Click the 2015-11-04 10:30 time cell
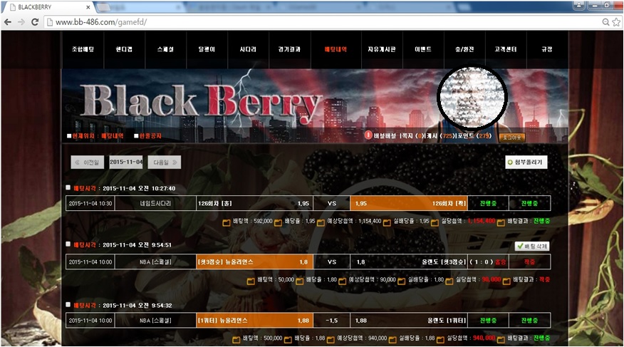The height and width of the screenshot is (347, 624). [90, 203]
